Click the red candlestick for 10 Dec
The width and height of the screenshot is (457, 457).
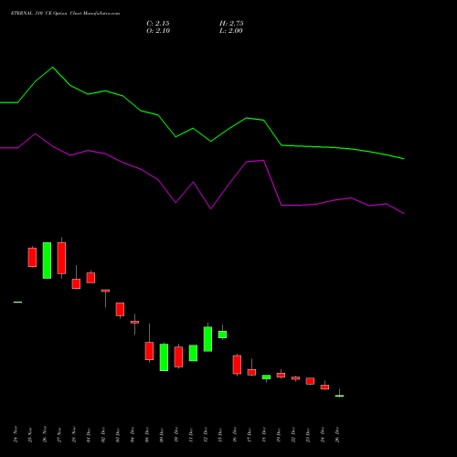click(178, 356)
